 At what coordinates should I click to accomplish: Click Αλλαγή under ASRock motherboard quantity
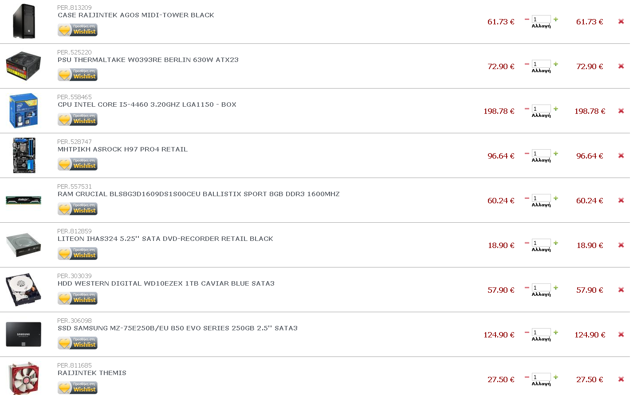coord(541,160)
